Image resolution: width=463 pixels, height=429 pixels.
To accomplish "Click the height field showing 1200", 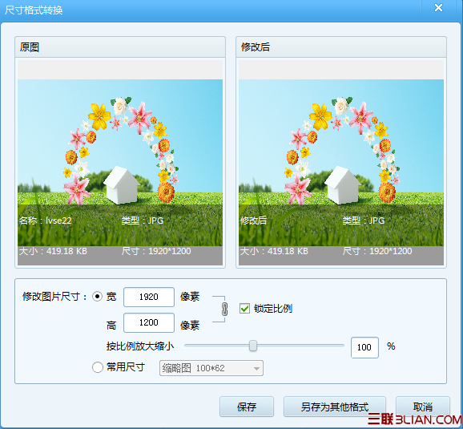I will pyautogui.click(x=149, y=322).
